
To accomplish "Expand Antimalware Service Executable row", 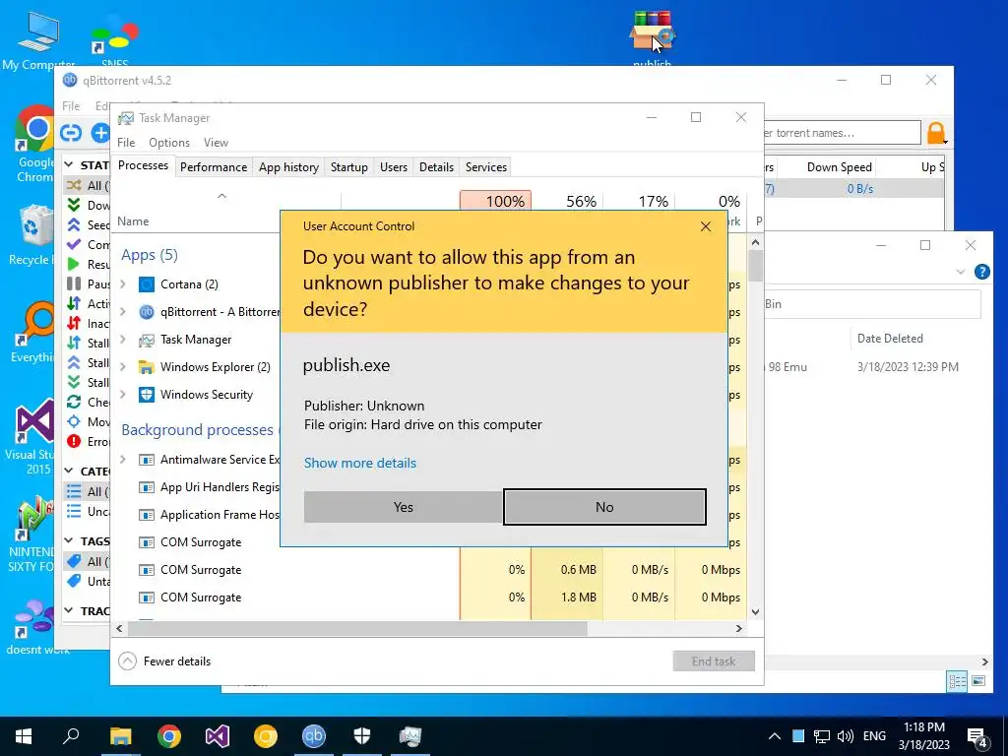I will [123, 460].
